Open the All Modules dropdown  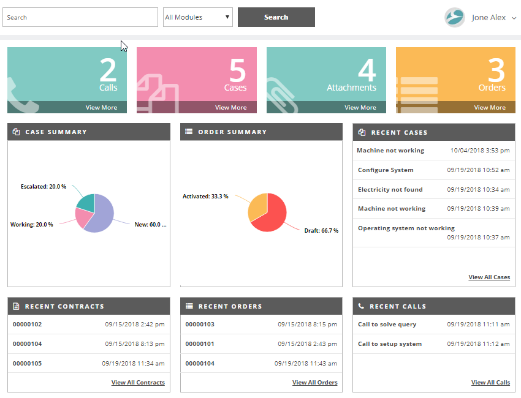(x=198, y=17)
